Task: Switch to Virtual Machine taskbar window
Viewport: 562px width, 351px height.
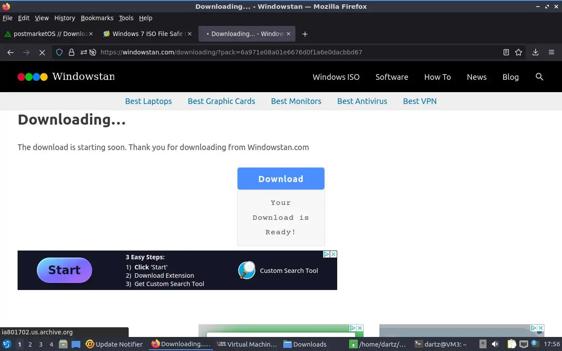Action: click(x=247, y=344)
